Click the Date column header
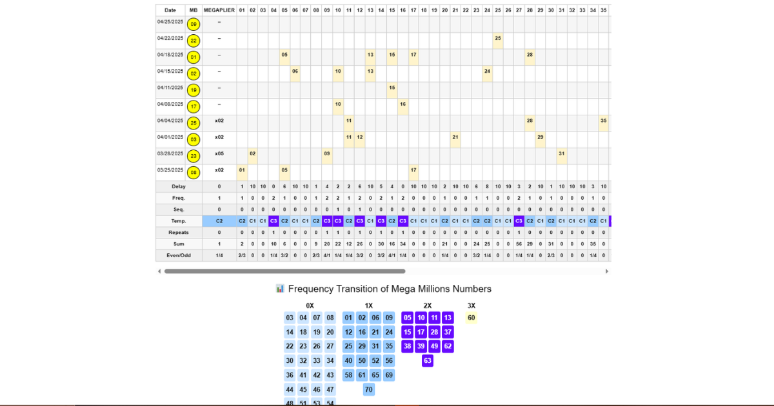 170,10
